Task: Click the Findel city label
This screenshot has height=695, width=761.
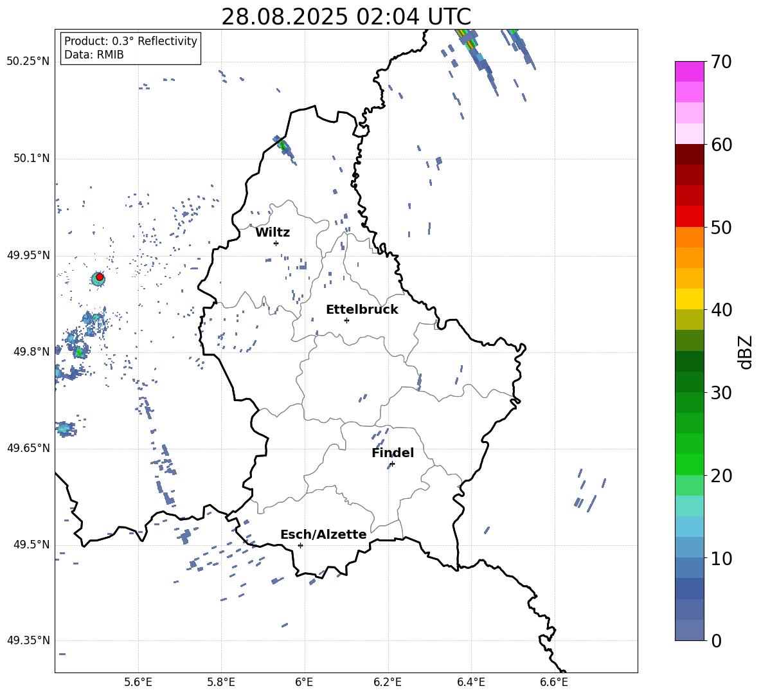Action: click(x=393, y=453)
